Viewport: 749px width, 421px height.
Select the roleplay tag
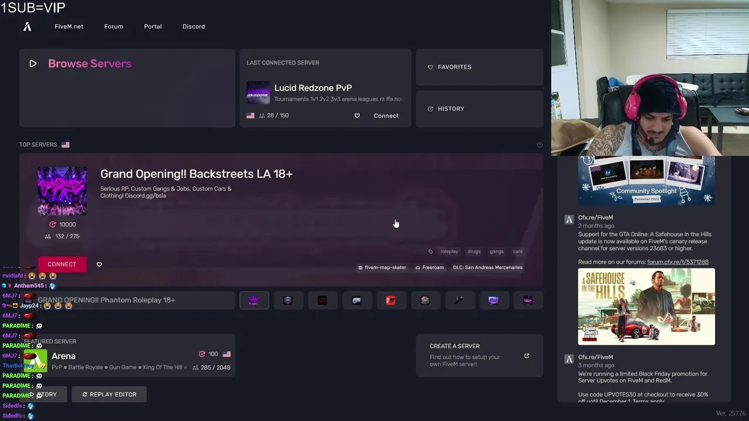tap(449, 251)
